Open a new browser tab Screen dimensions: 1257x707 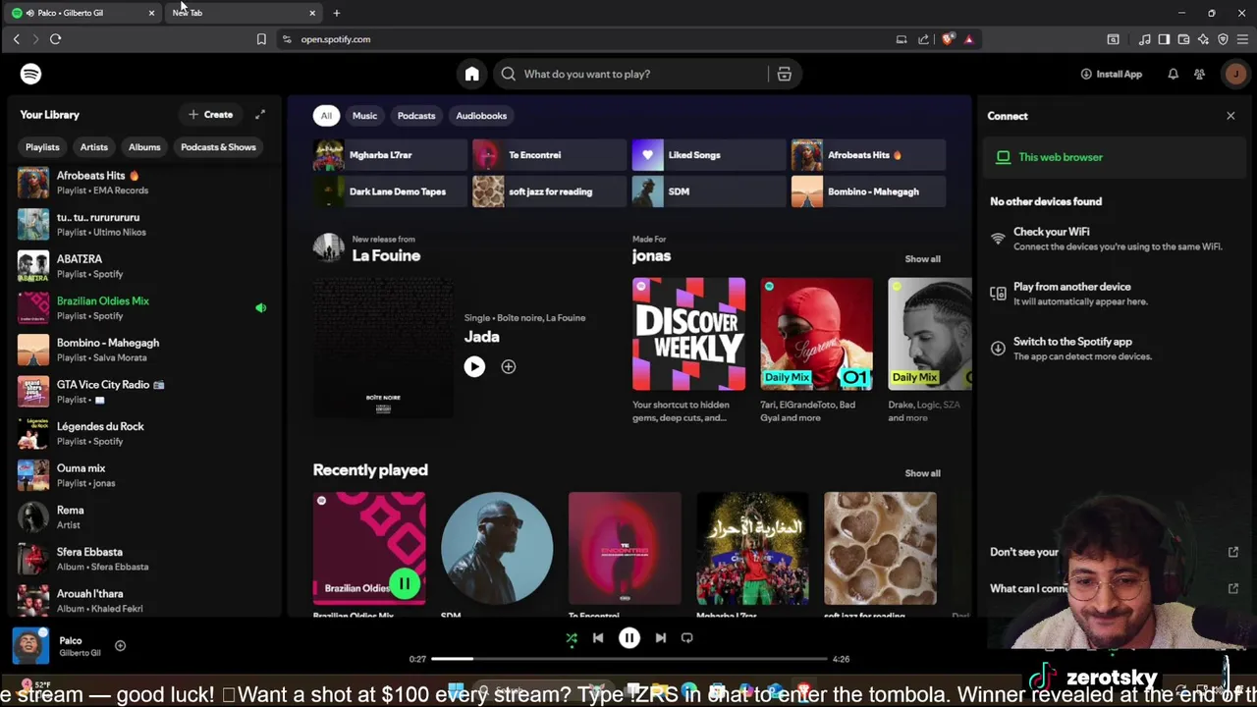(336, 13)
